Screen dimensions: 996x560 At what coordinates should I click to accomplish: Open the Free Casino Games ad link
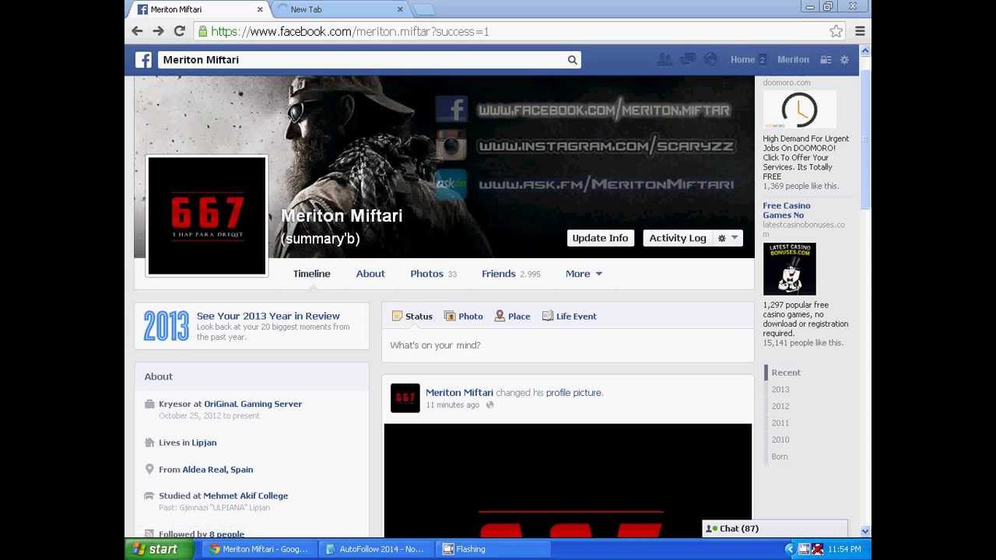tap(786, 210)
